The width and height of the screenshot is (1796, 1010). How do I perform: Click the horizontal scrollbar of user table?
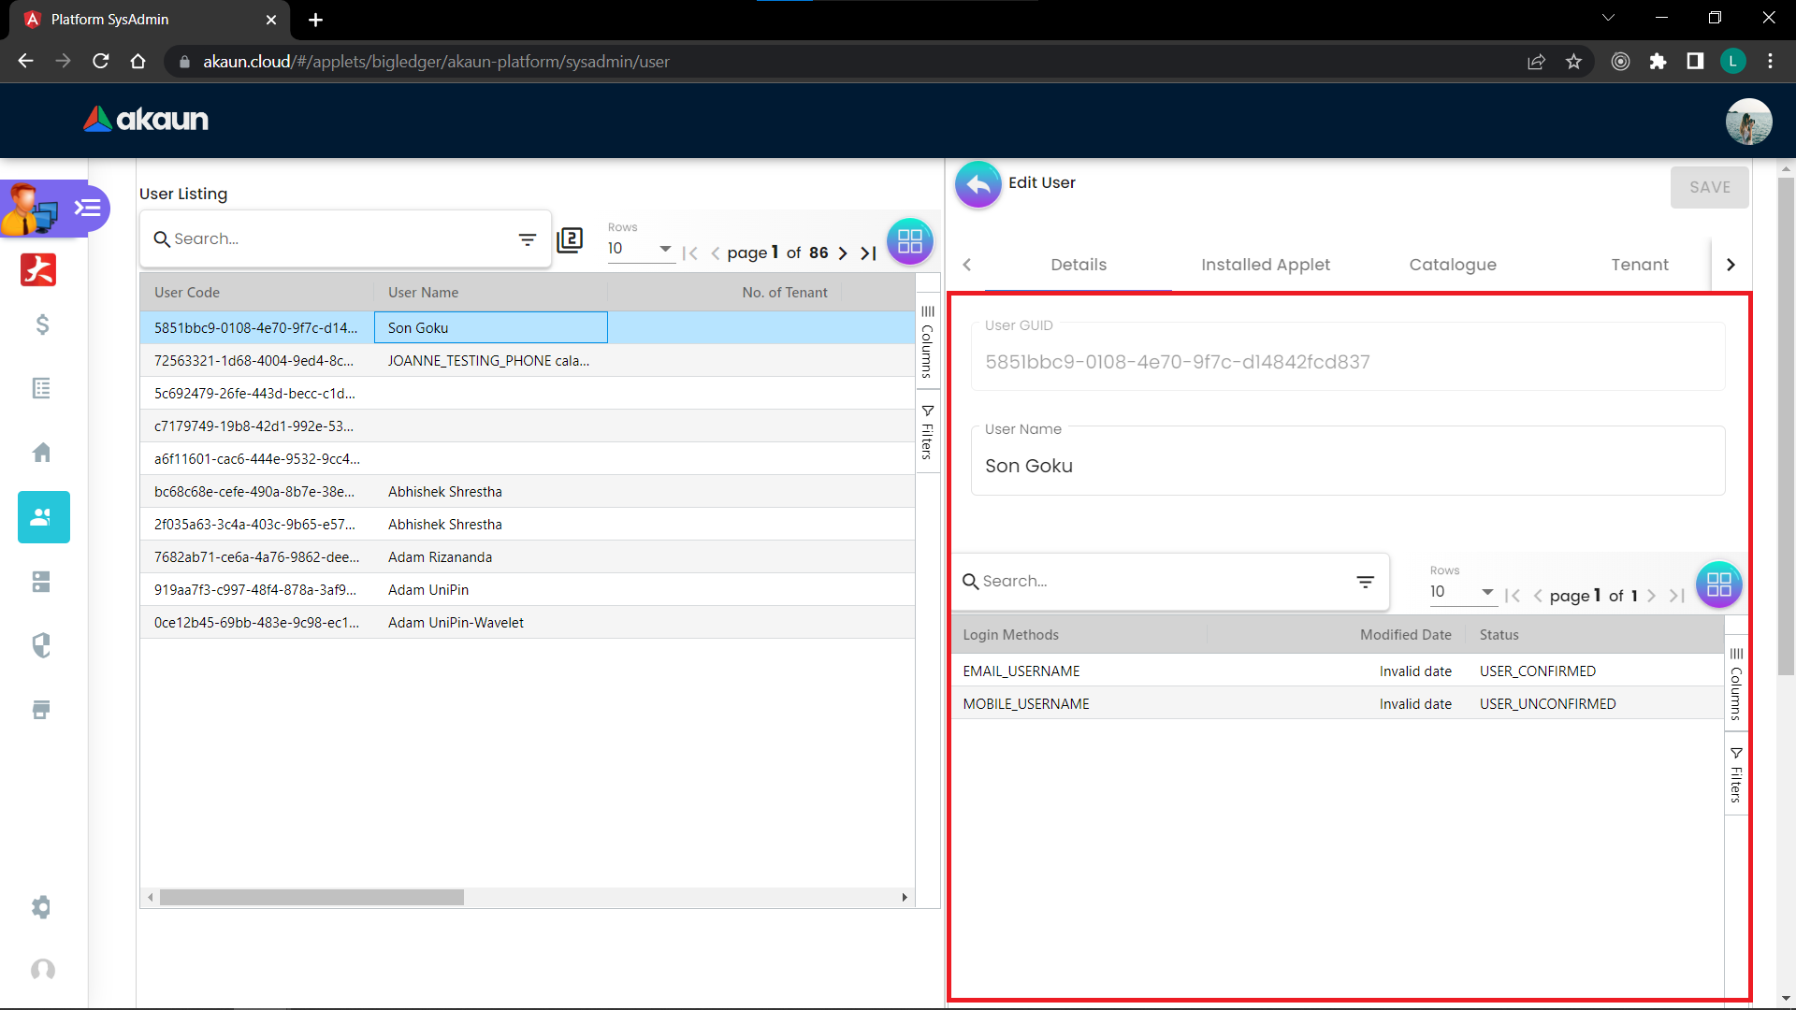(311, 897)
